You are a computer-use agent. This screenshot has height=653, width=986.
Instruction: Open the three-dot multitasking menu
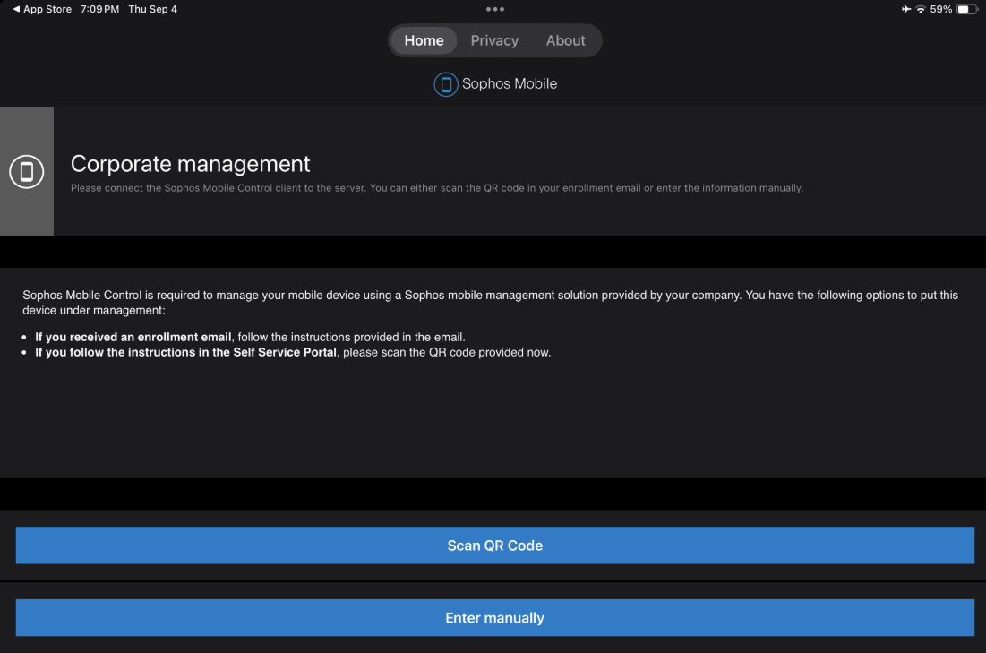point(495,9)
